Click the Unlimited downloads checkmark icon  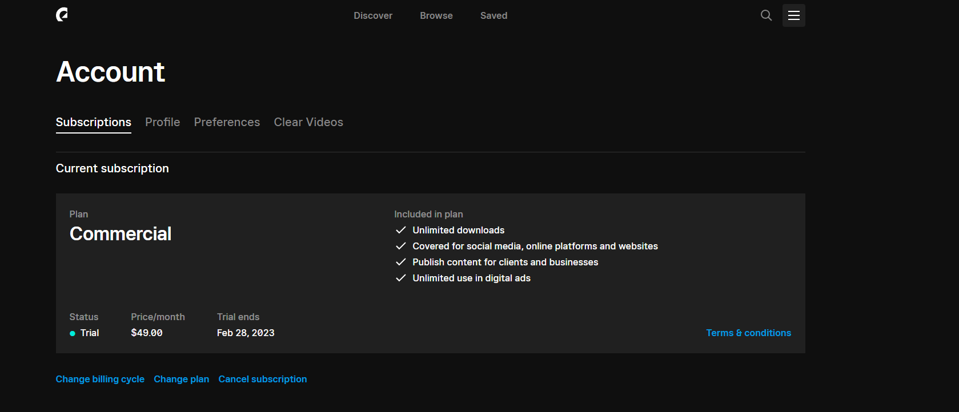coord(401,230)
